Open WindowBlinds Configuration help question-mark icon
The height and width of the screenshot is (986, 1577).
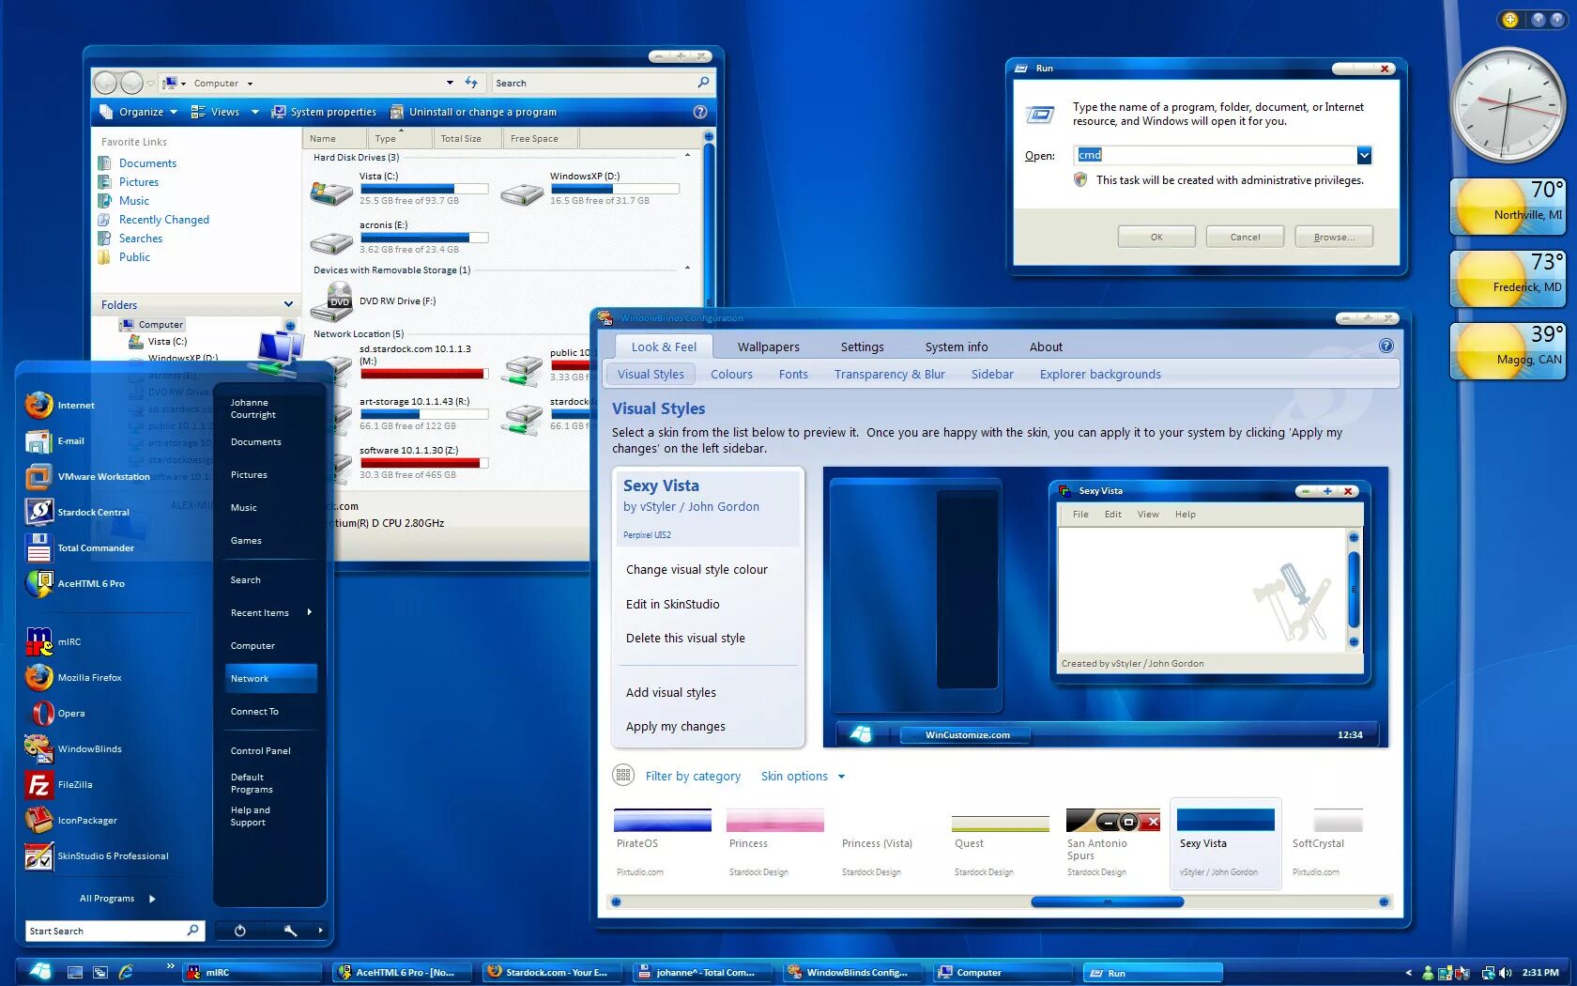[x=1386, y=347]
